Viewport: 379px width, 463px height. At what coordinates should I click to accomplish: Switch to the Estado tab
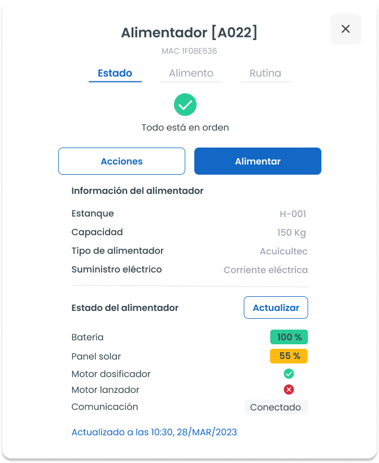115,73
